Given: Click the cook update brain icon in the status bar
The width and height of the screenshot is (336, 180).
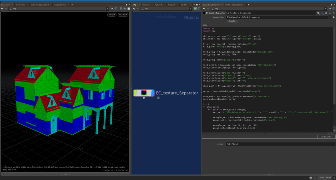Looking at the screenshot, I should pyautogui.click(x=311, y=178).
